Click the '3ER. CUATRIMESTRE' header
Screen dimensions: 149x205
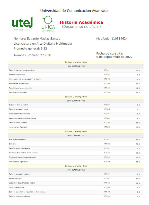coord(76,135)
